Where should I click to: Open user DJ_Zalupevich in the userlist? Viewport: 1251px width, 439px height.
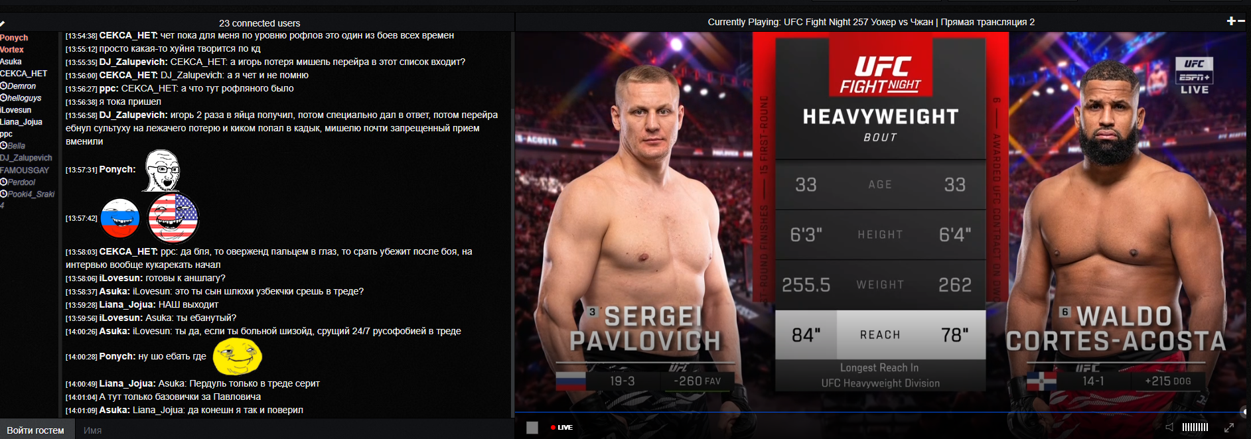pyautogui.click(x=26, y=158)
